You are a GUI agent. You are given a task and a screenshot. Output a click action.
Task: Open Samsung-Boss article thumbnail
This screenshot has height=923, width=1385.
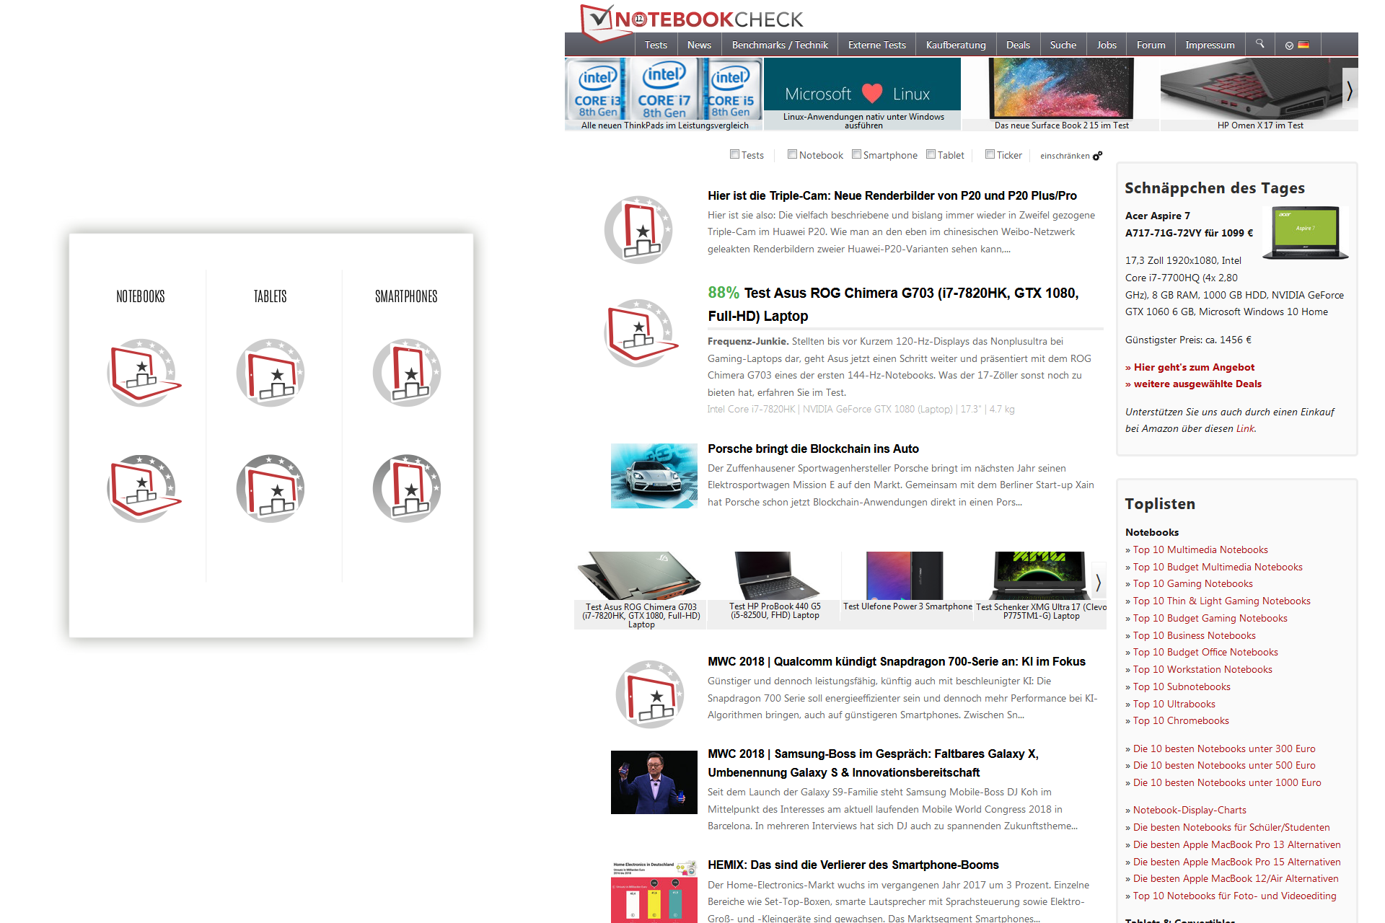(654, 782)
